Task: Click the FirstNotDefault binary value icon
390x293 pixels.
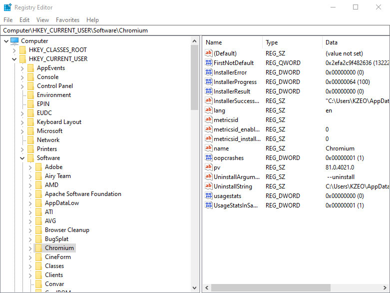Action: click(208, 62)
